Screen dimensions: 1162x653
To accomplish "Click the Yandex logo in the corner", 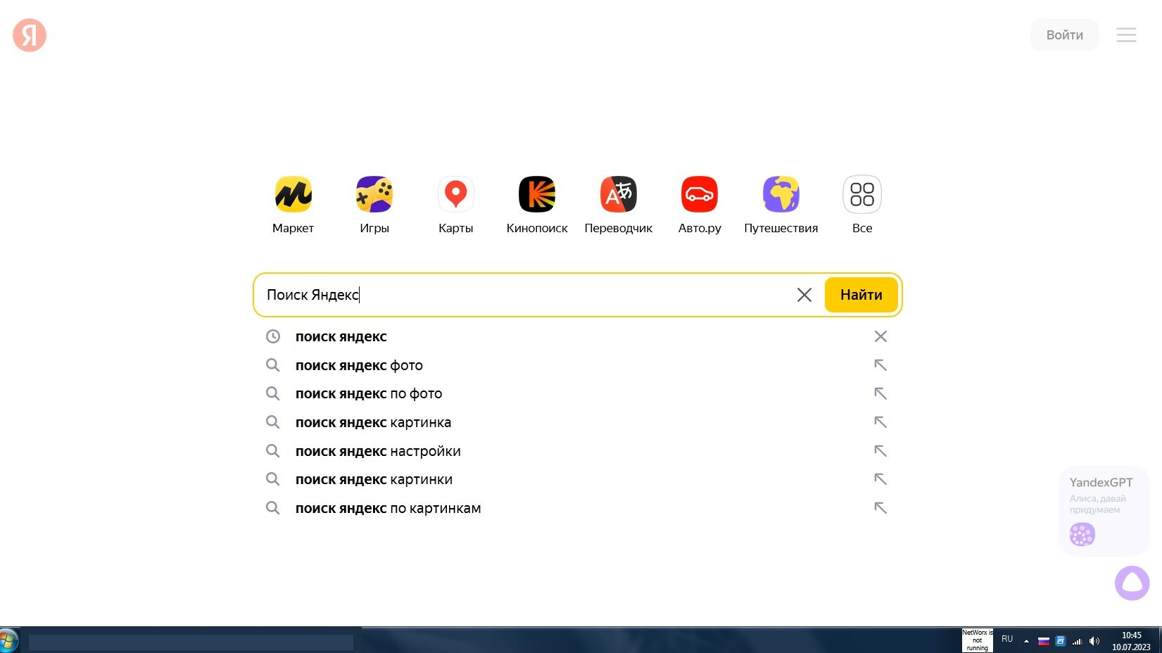I will (30, 35).
